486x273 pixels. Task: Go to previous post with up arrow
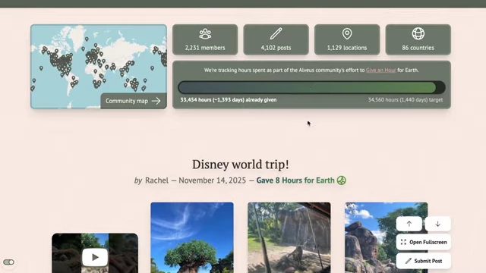pyautogui.click(x=409, y=224)
